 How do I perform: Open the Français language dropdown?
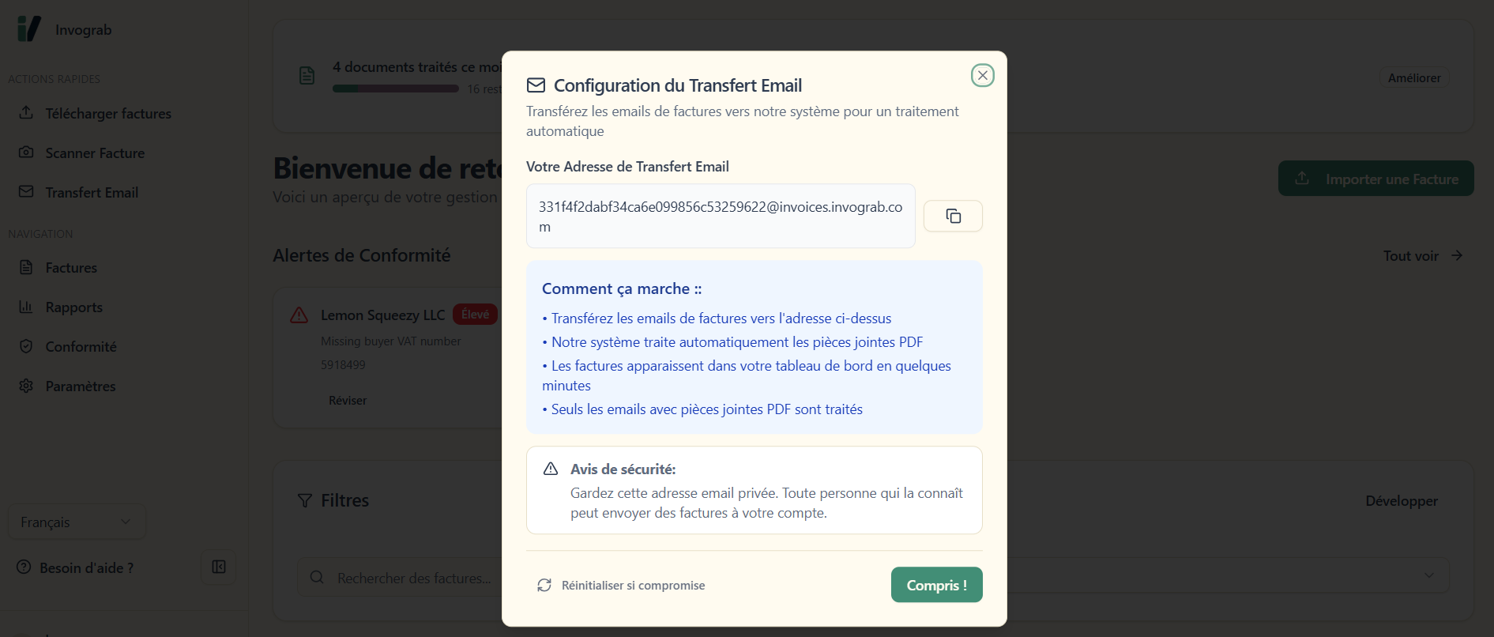(x=76, y=522)
